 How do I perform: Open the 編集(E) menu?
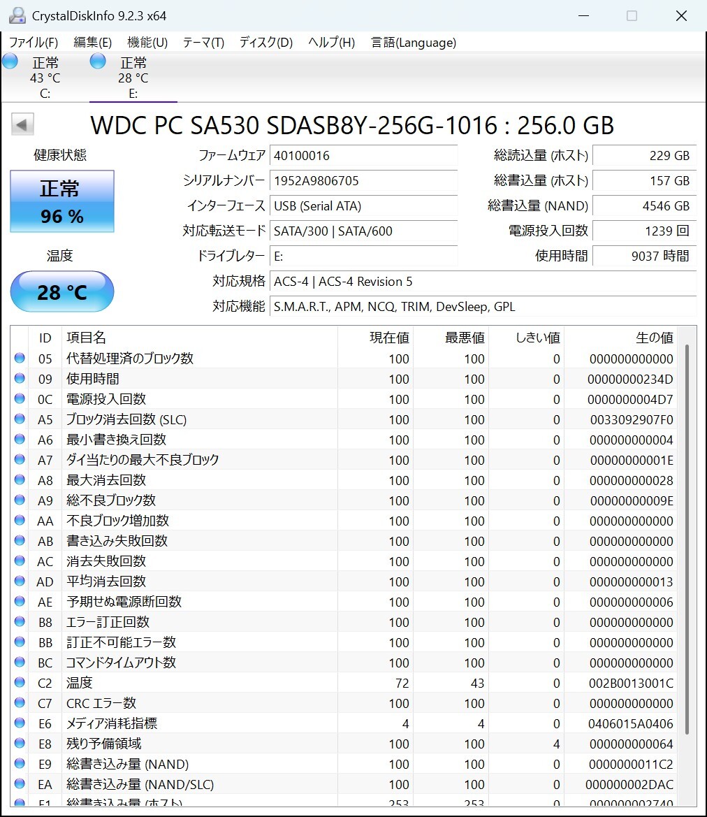[93, 42]
